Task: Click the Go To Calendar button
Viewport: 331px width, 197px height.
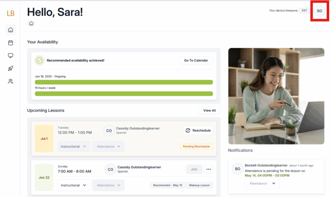Action: coord(196,60)
